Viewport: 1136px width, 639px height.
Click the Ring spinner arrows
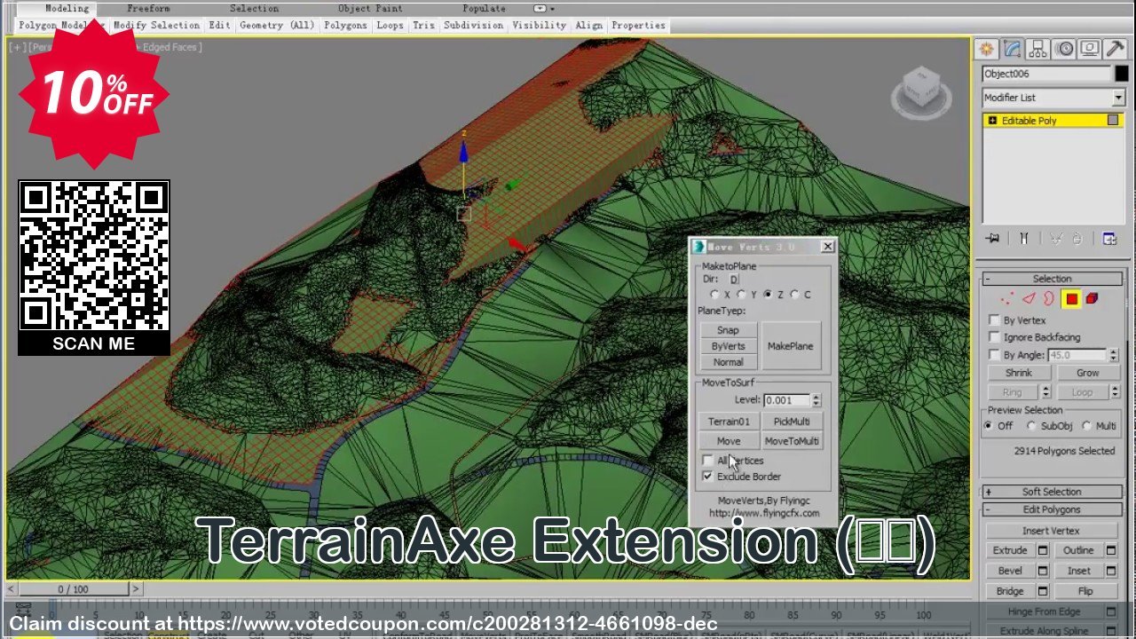[x=1045, y=392]
